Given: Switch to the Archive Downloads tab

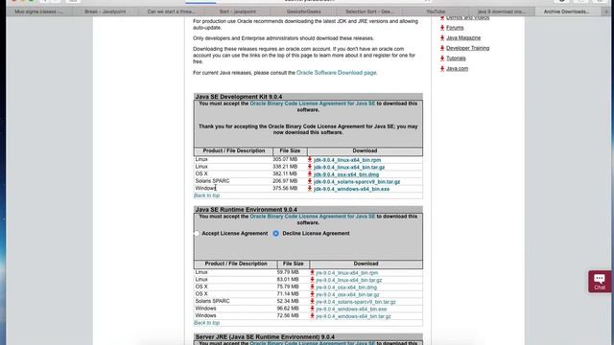Looking at the screenshot, I should click(566, 11).
